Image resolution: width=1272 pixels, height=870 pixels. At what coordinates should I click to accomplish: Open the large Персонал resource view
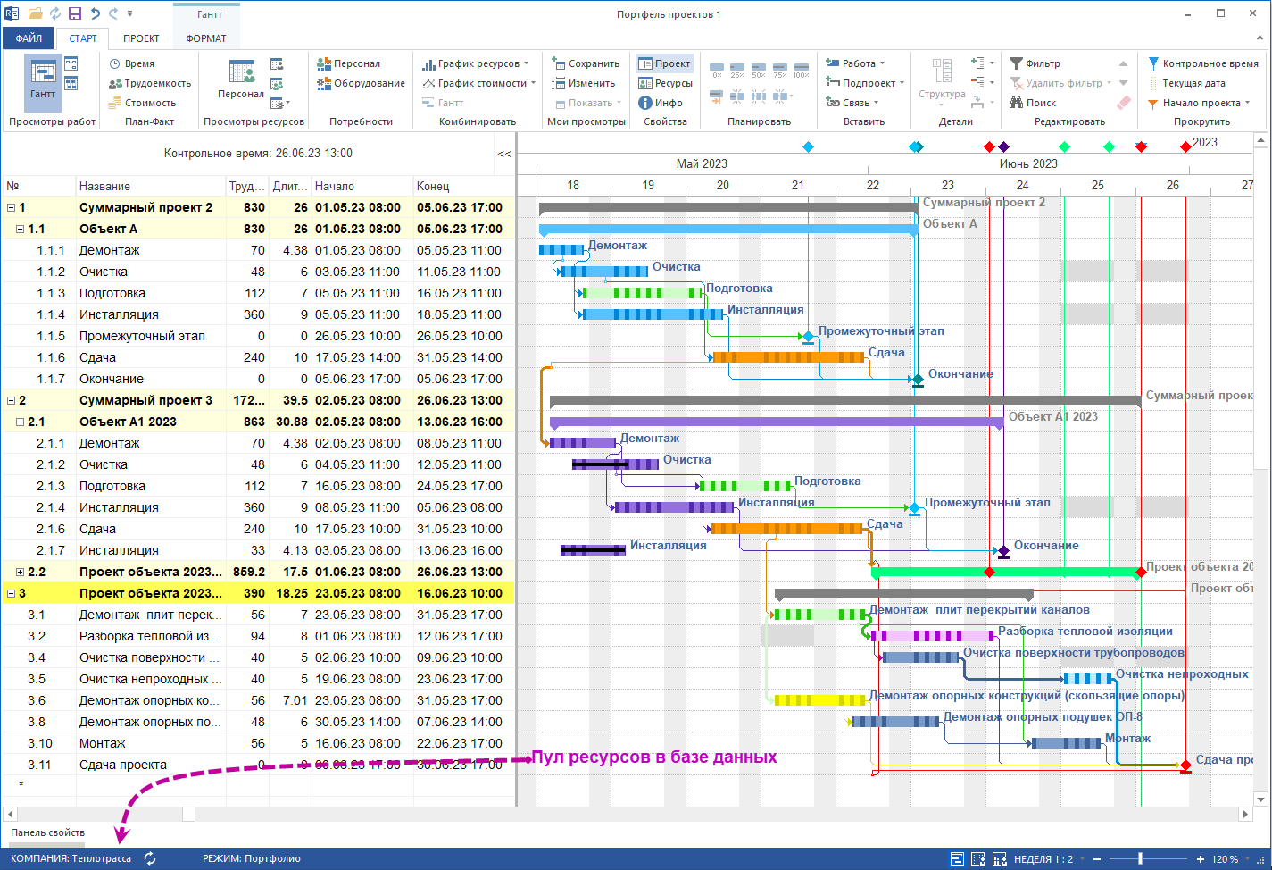(x=241, y=79)
